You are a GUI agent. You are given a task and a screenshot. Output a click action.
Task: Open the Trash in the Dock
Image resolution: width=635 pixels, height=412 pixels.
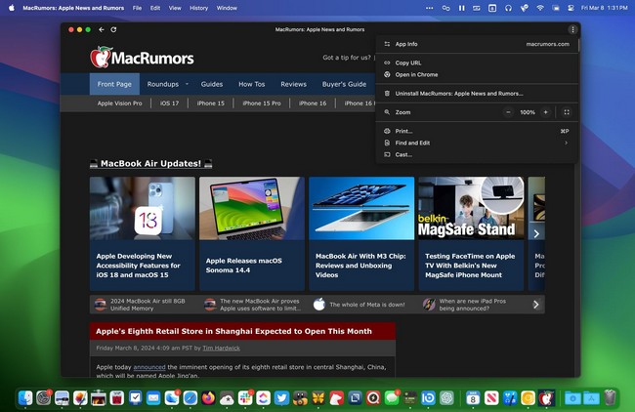pyautogui.click(x=610, y=397)
